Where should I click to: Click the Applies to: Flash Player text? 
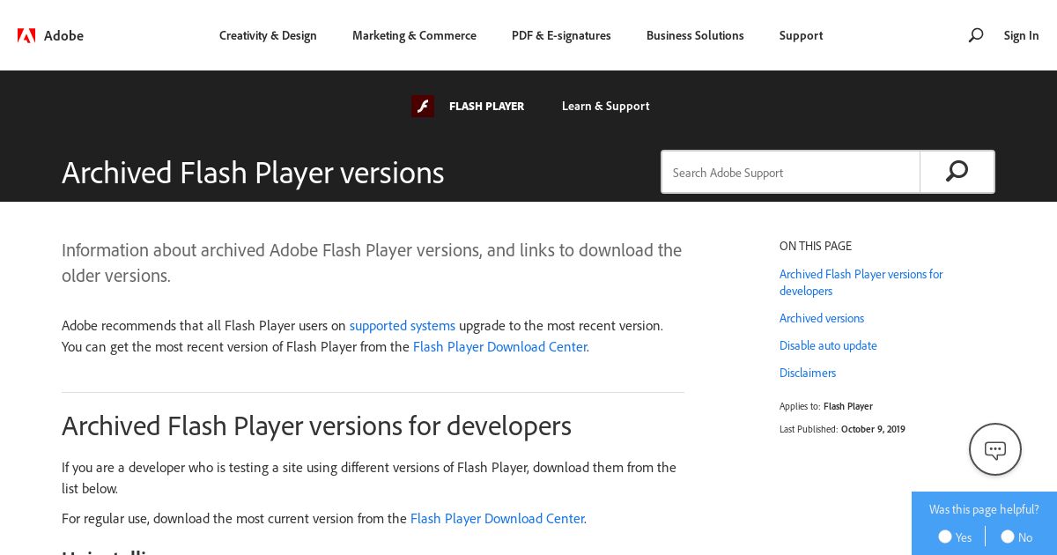[x=826, y=406]
